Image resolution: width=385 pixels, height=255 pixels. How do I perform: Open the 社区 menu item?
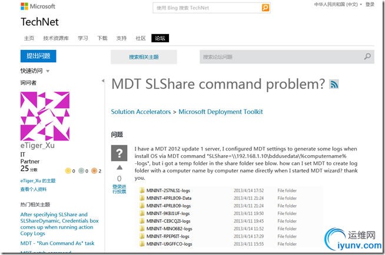pyautogui.click(x=141, y=38)
